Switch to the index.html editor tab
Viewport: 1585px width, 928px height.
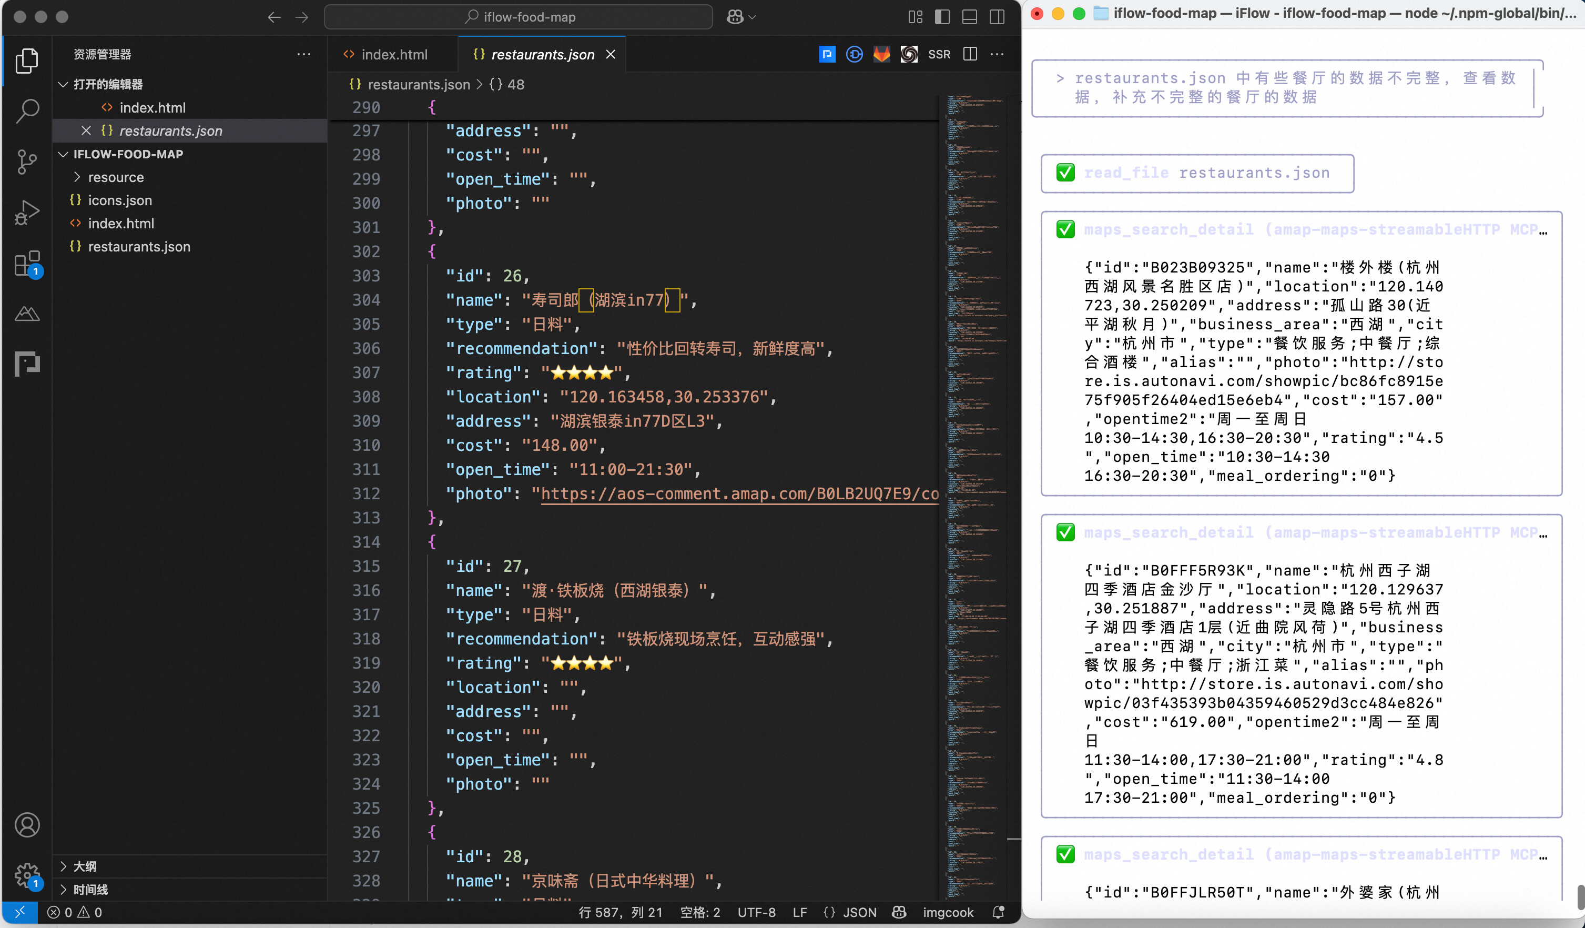coord(394,55)
